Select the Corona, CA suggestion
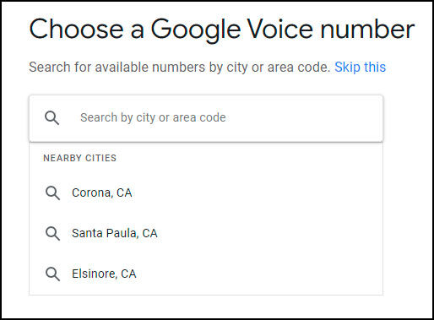The image size is (434, 320). (x=206, y=193)
